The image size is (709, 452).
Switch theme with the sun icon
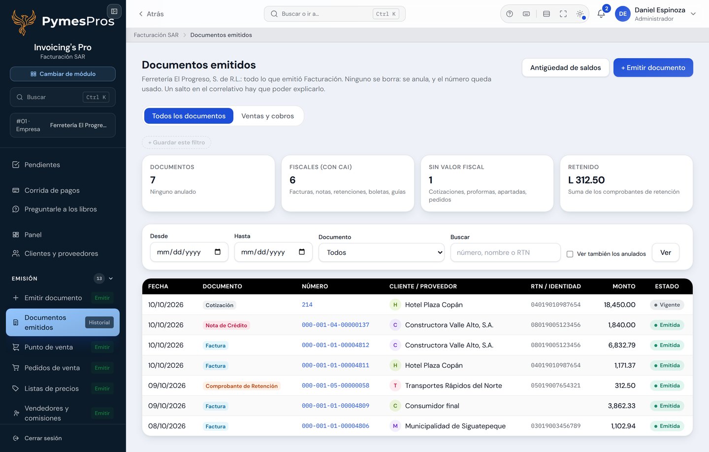580,14
